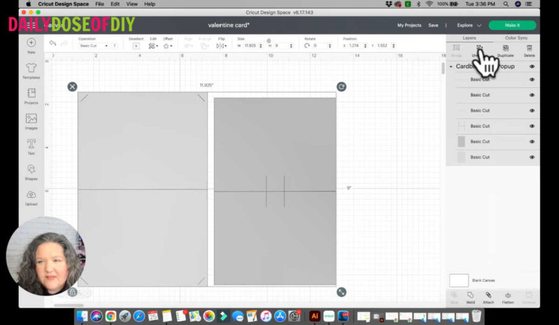Toggle the size aspect ratio lock
The width and height of the screenshot is (559, 325).
[269, 40]
